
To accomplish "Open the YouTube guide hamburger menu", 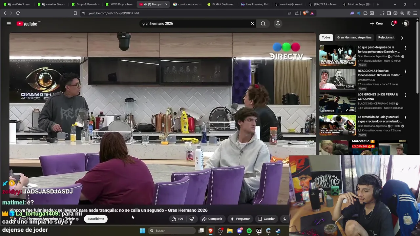I will [9, 24].
